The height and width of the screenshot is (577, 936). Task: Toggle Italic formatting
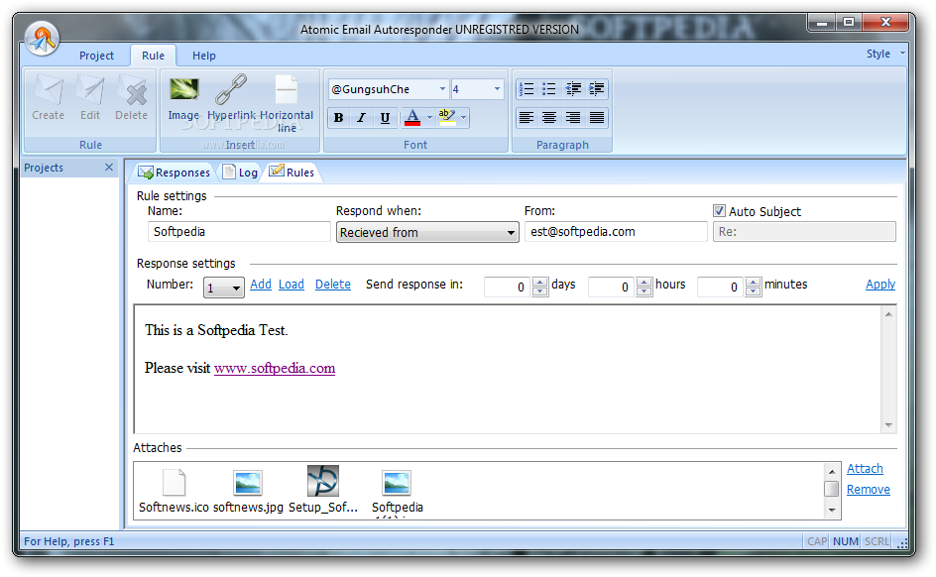[x=361, y=118]
